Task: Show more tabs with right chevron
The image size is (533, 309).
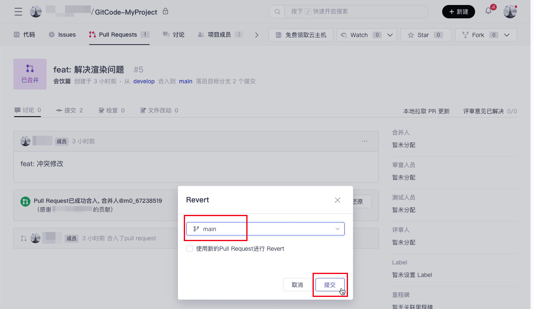Action: (257, 35)
